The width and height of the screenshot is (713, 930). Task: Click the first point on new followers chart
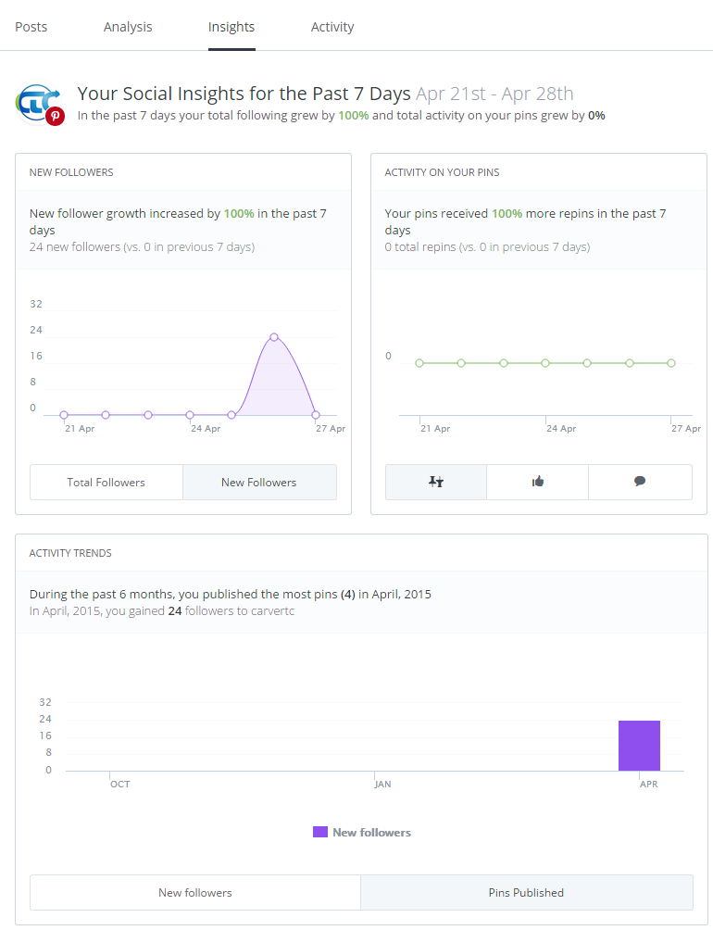64,415
